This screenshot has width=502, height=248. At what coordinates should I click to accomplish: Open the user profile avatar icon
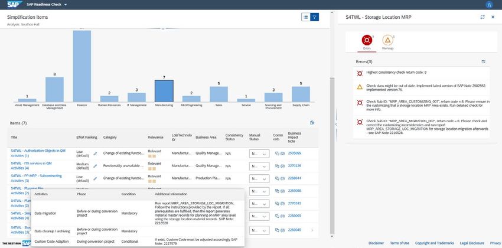point(489,5)
